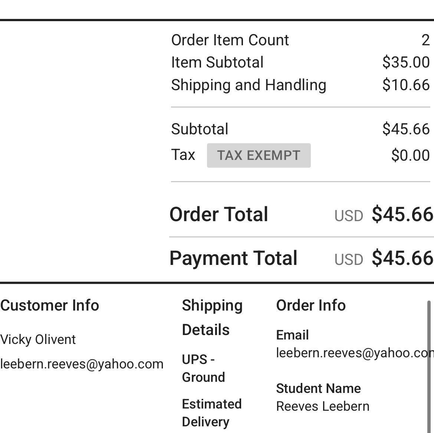Click the Subtotal amount above the Tax row
Image resolution: width=434 pixels, height=433 pixels.
point(406,129)
